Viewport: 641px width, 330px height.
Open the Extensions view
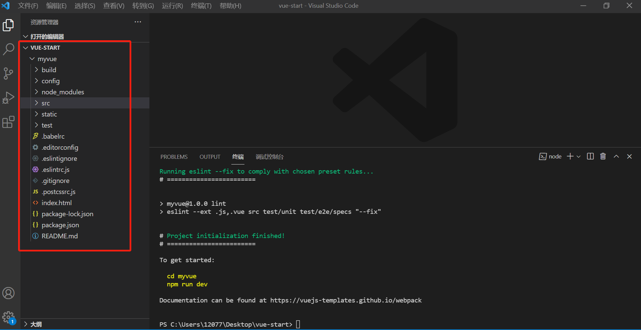(8, 122)
